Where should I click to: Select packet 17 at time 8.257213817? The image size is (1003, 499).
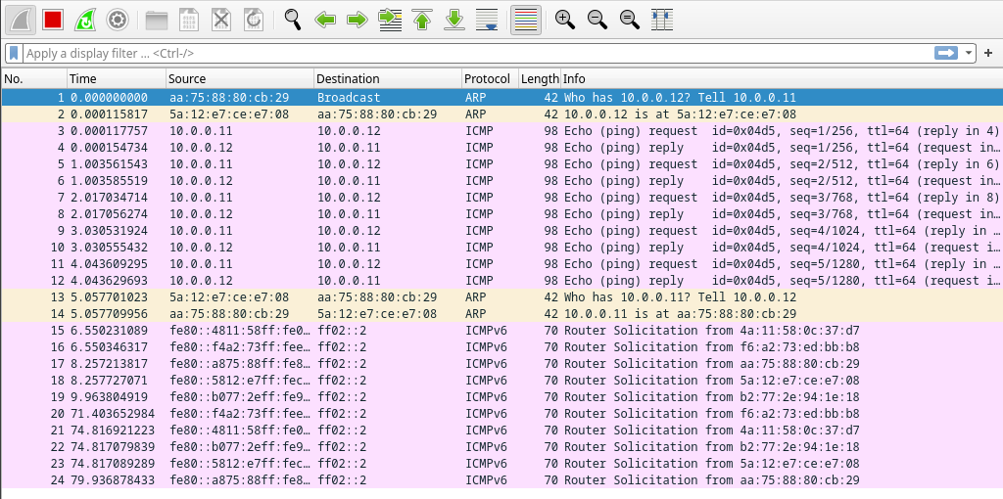(501, 364)
